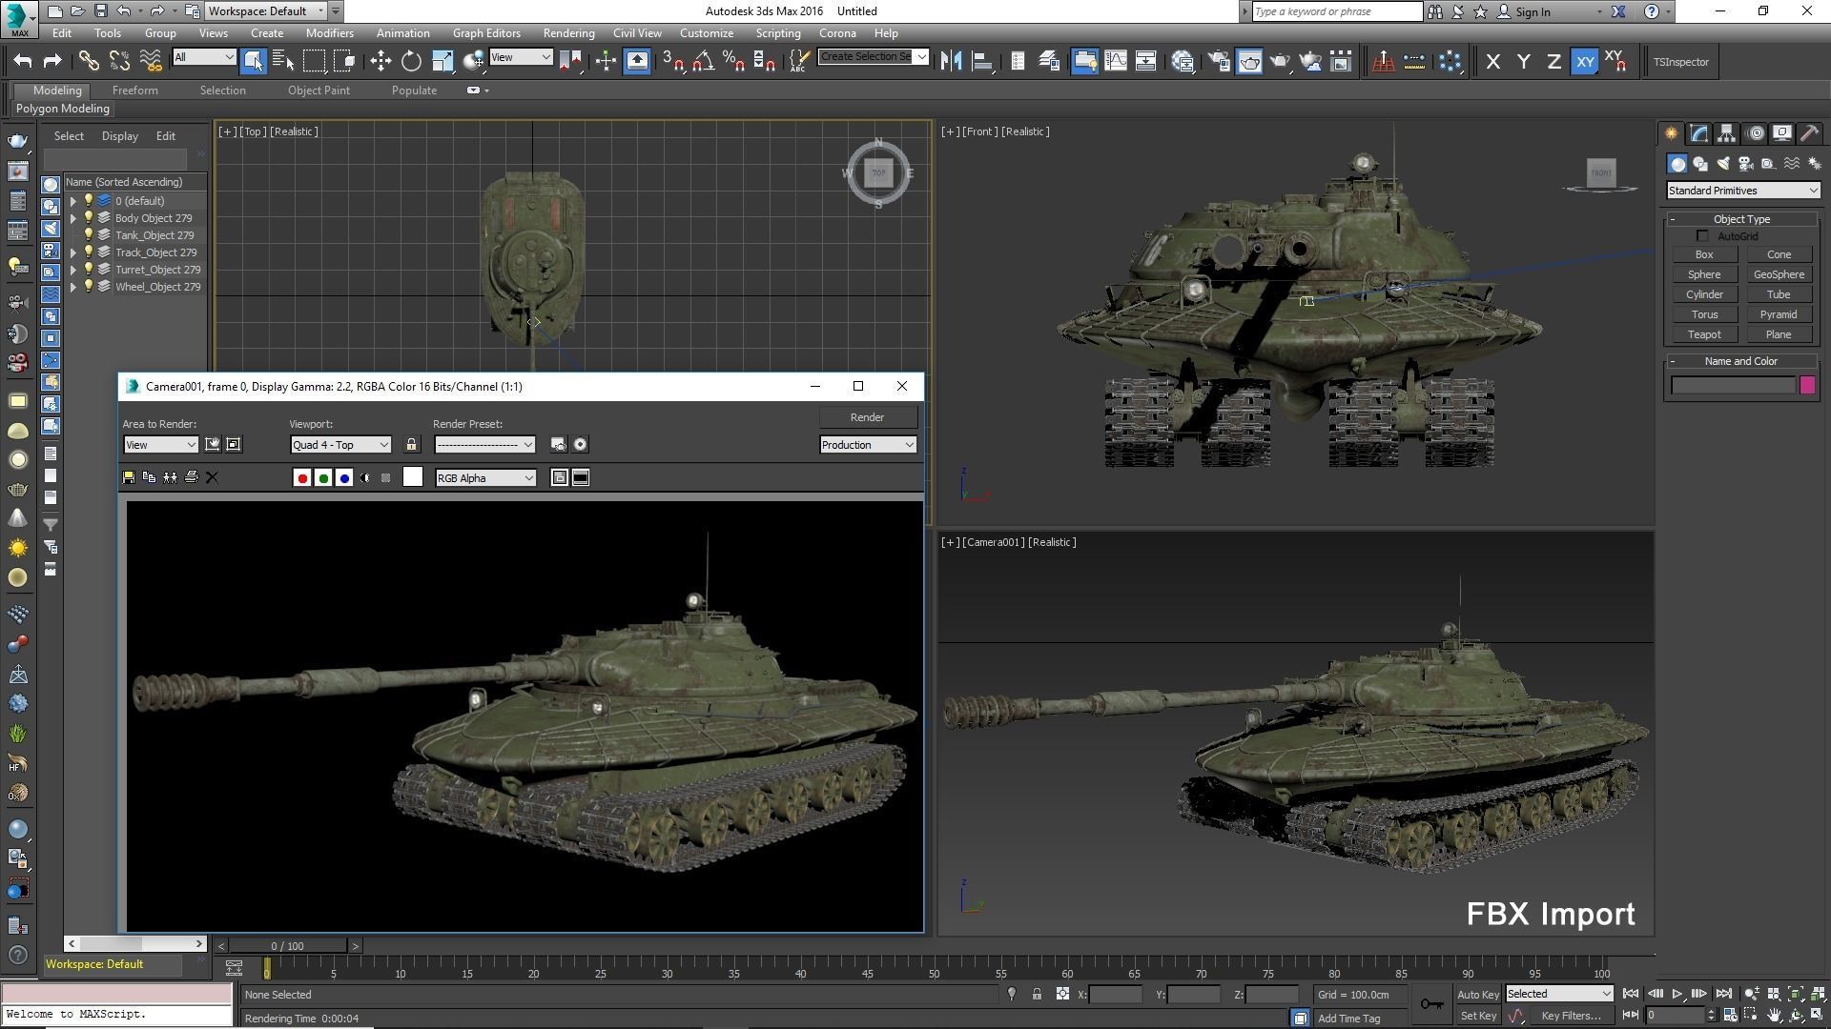Click the Select and Link chain icon
Image resolution: width=1831 pixels, height=1029 pixels.
tap(88, 62)
